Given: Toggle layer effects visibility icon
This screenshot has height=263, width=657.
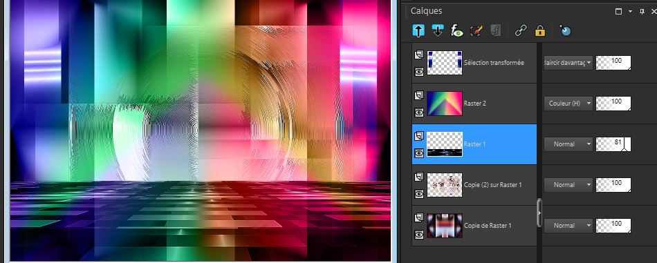Looking at the screenshot, I should [456, 30].
